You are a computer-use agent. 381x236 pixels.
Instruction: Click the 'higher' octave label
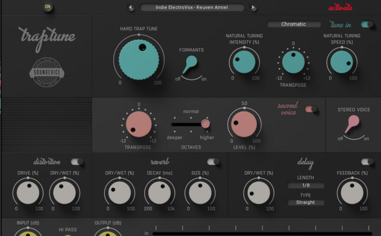coord(207,138)
